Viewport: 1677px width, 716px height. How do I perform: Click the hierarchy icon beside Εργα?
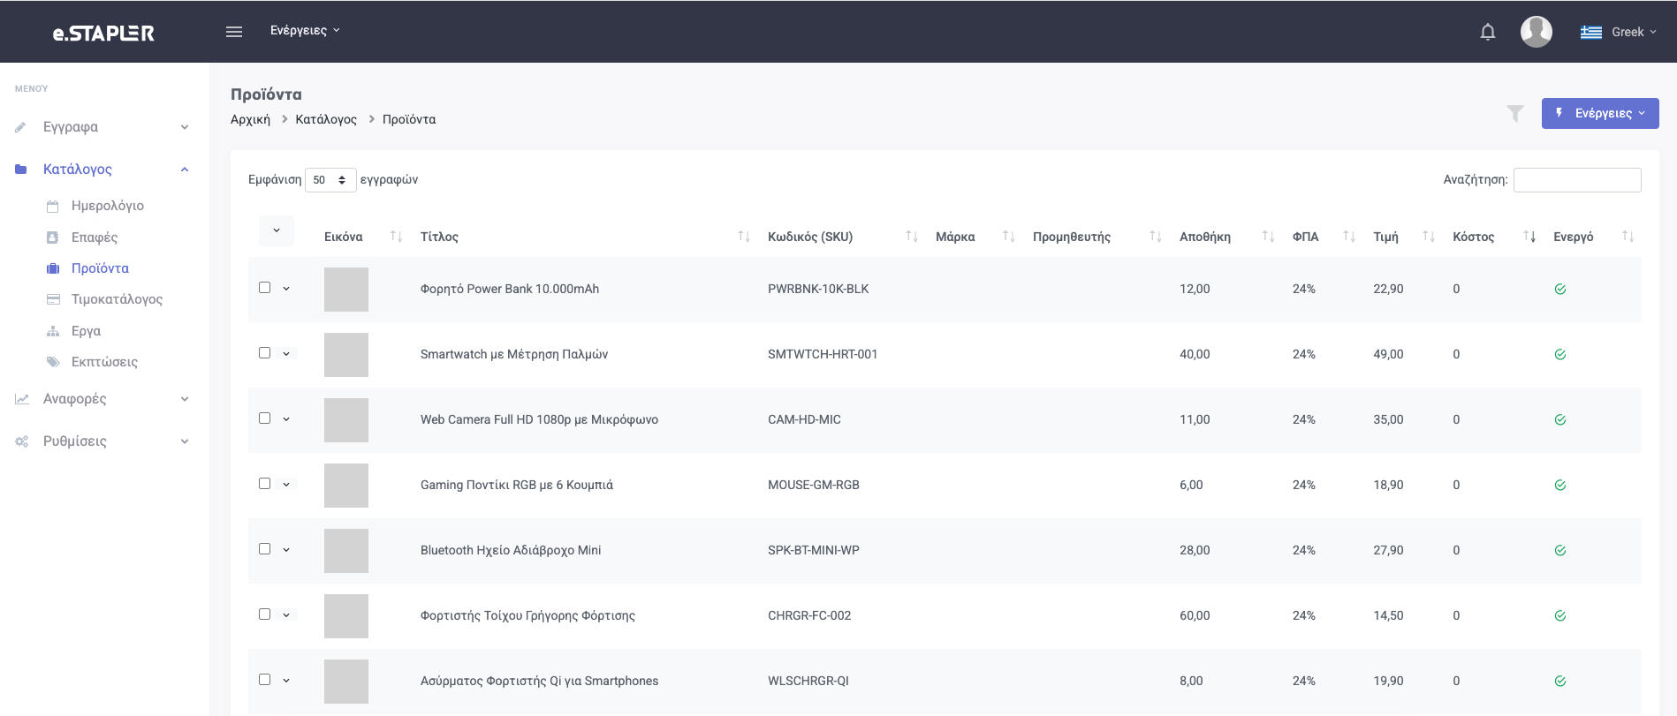[x=53, y=331]
